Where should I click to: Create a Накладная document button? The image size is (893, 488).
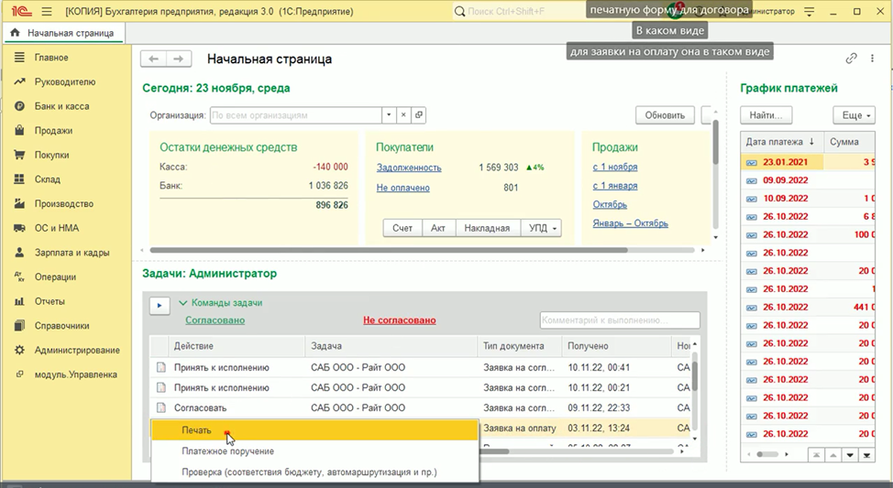coord(487,228)
